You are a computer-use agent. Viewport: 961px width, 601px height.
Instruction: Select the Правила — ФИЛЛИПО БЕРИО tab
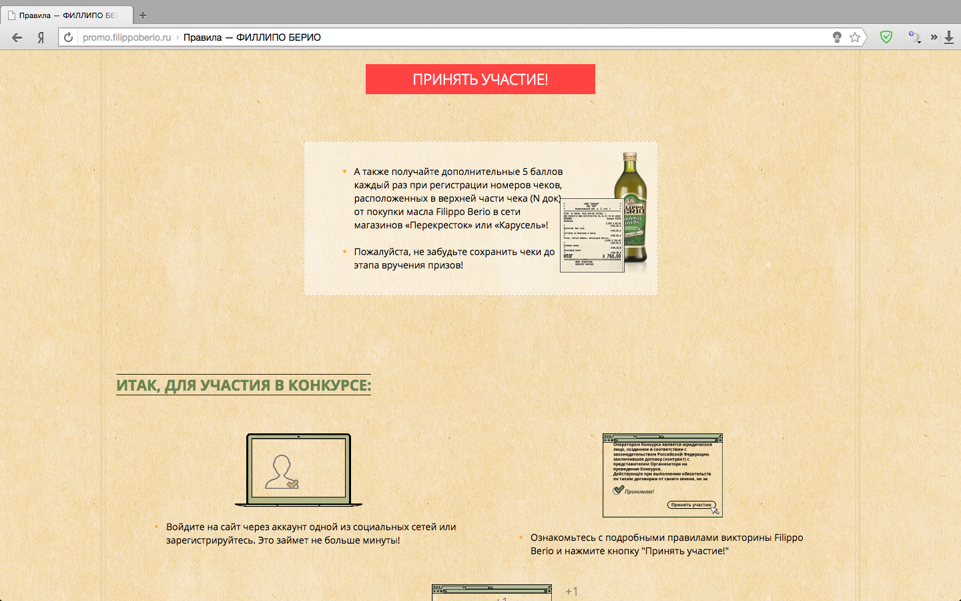(67, 15)
